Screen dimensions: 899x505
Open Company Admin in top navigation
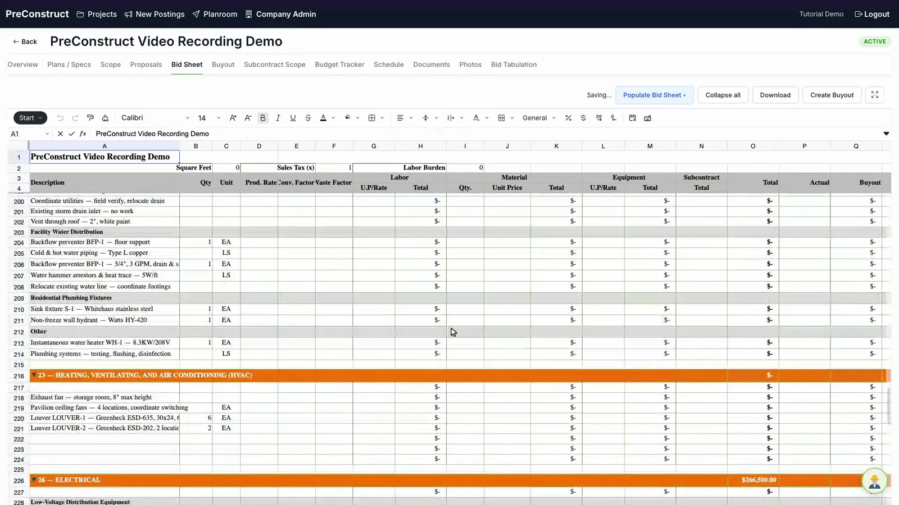(x=280, y=14)
